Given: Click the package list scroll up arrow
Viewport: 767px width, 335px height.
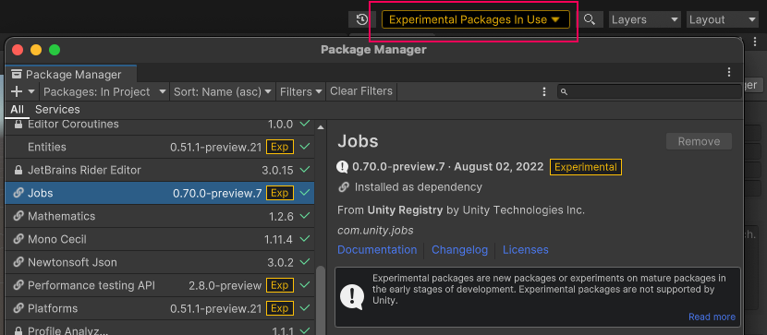Looking at the screenshot, I should pos(321,127).
